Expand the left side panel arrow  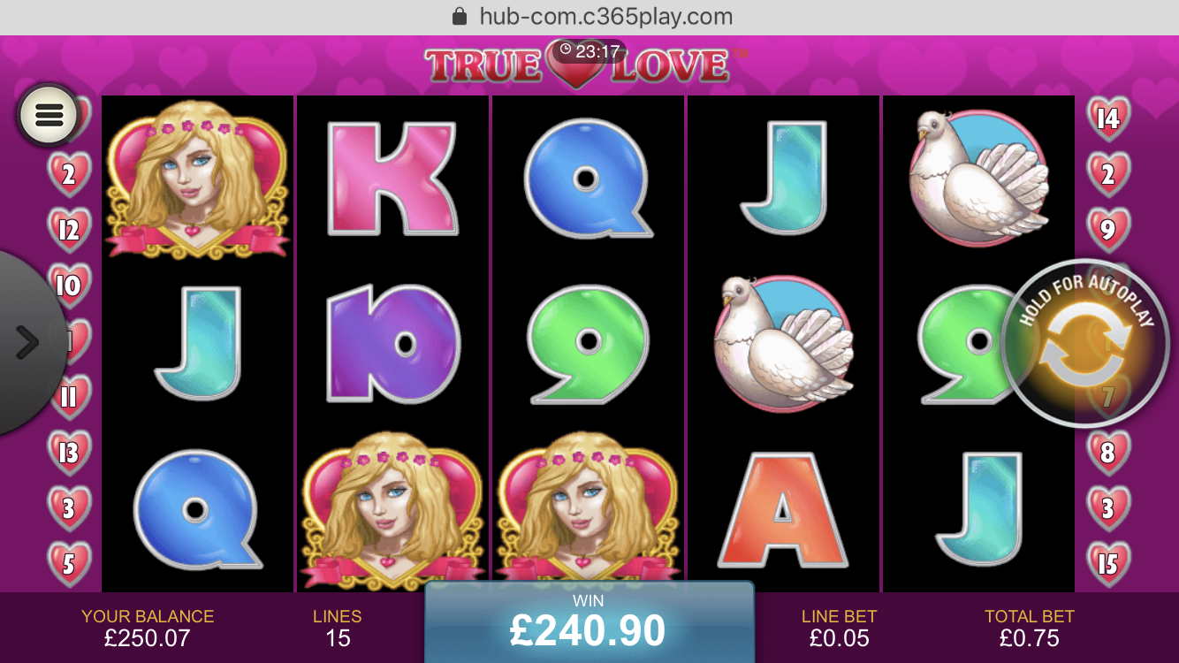(x=27, y=342)
